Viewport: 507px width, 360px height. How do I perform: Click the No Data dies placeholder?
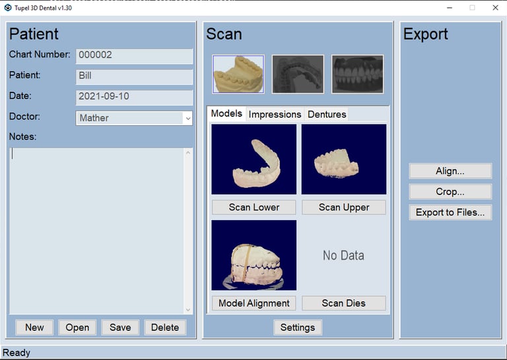(x=343, y=255)
